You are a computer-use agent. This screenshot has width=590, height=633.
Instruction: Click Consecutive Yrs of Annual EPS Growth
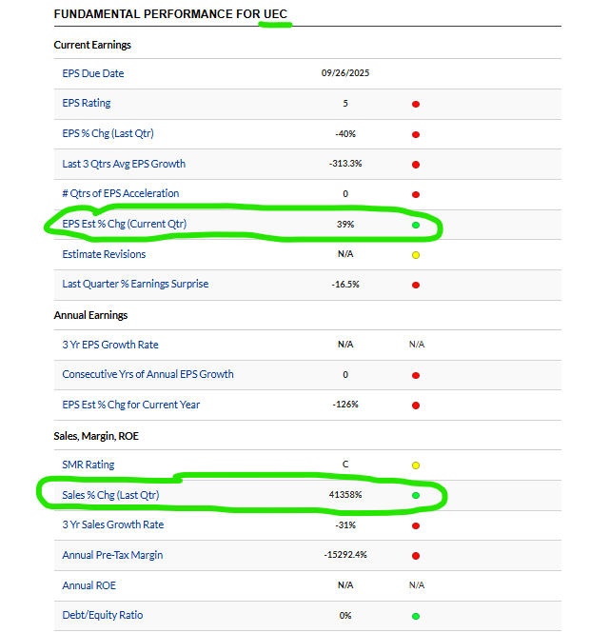pyautogui.click(x=147, y=374)
